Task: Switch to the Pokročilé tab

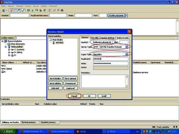Action: 94,38
